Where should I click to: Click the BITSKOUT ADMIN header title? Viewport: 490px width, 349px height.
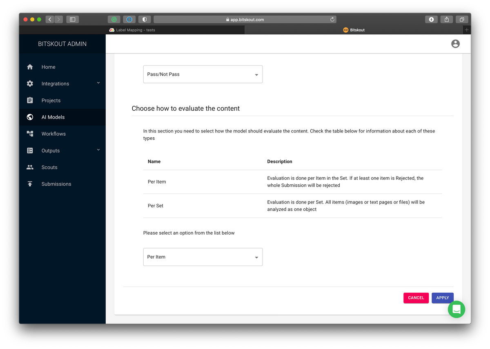tap(62, 44)
